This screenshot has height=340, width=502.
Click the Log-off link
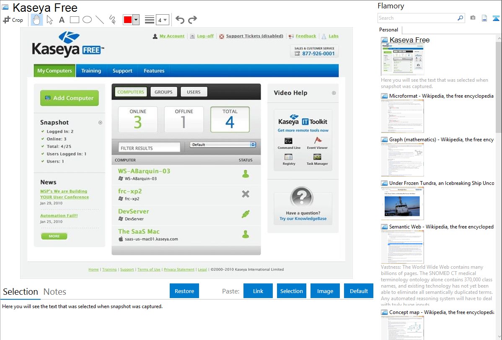click(205, 36)
